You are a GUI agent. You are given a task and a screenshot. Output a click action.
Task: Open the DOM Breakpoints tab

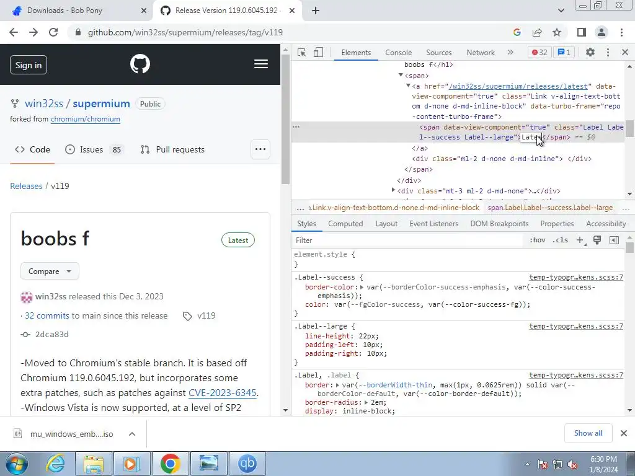coord(499,224)
